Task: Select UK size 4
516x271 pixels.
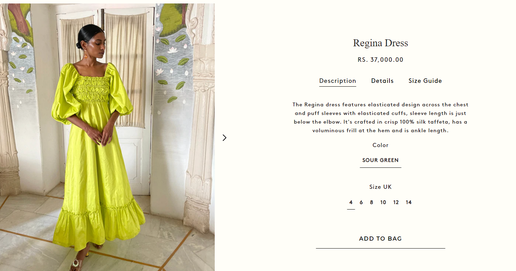Action: (x=351, y=203)
